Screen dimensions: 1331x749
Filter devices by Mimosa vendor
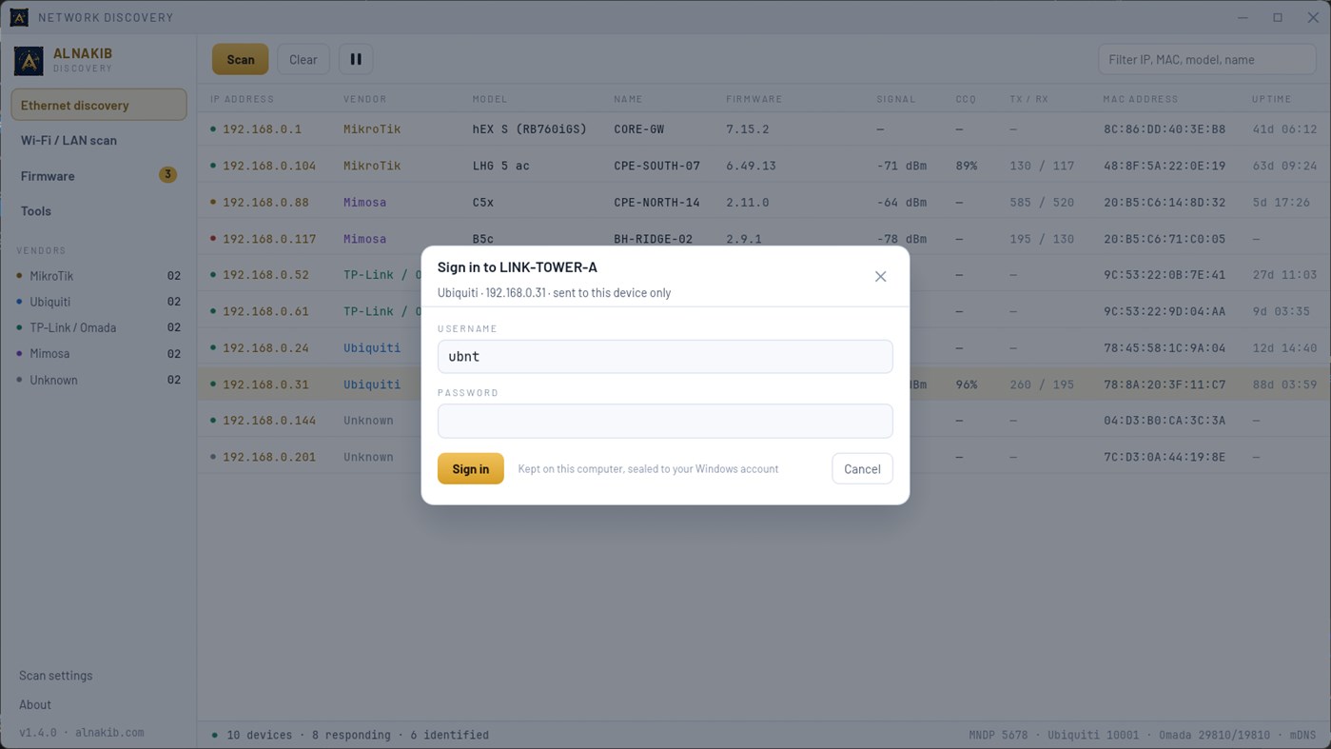click(x=99, y=353)
